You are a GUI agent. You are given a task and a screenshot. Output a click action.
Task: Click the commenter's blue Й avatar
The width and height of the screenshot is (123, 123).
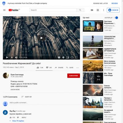[5, 113]
